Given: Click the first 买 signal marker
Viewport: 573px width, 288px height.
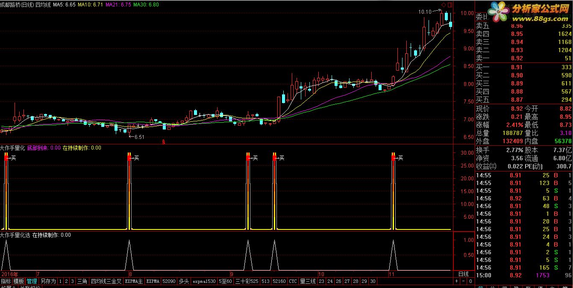Looking at the screenshot, I should click(x=14, y=158).
